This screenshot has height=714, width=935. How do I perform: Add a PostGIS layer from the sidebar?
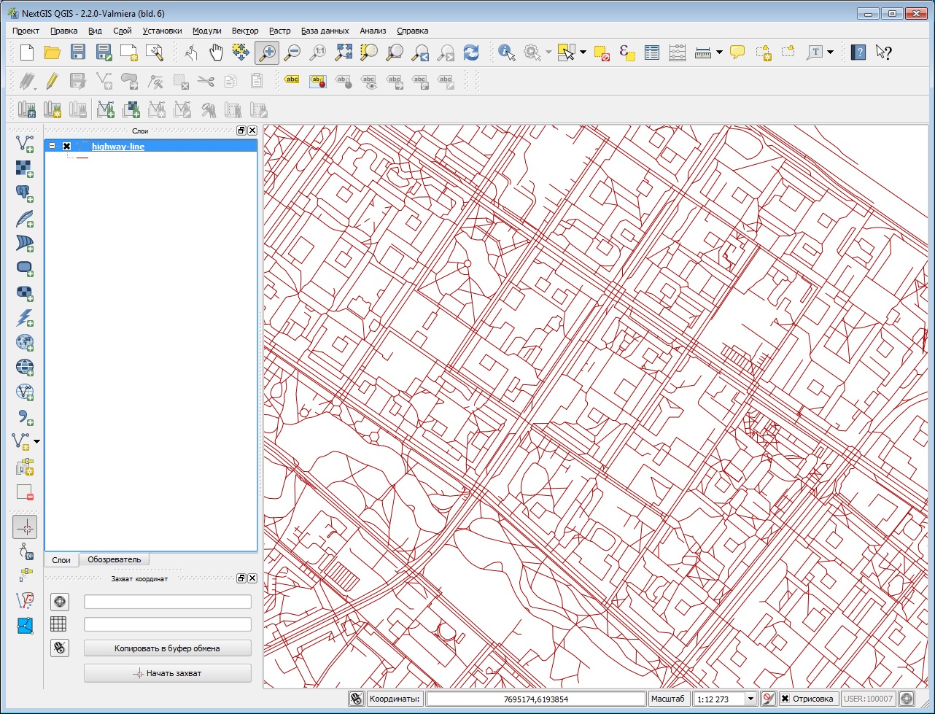[24, 193]
